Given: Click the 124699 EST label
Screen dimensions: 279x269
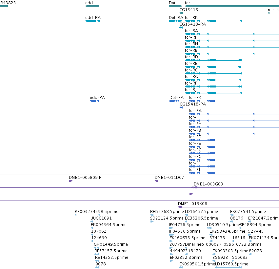Looking at the screenshot, I should 99,238.
